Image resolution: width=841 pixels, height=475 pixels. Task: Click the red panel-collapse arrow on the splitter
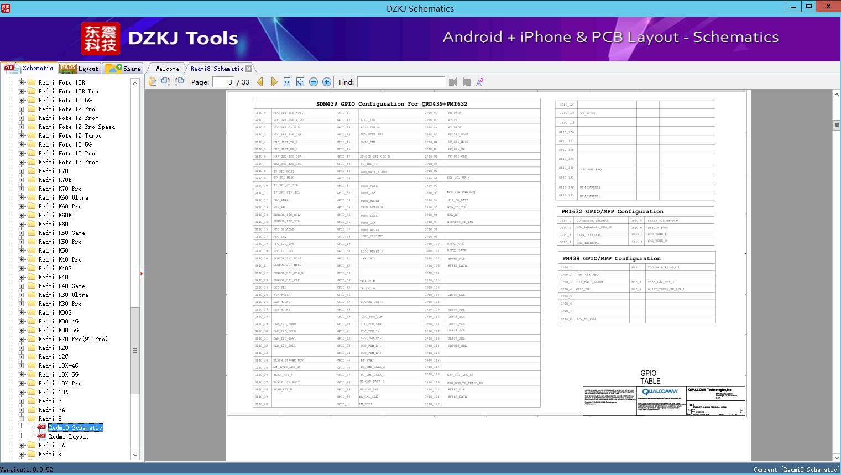[142, 273]
